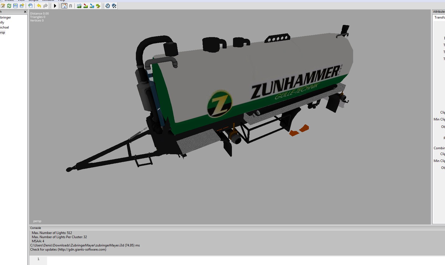This screenshot has width=445, height=265.
Task: Click the Attributes panel title
Action: click(x=439, y=12)
